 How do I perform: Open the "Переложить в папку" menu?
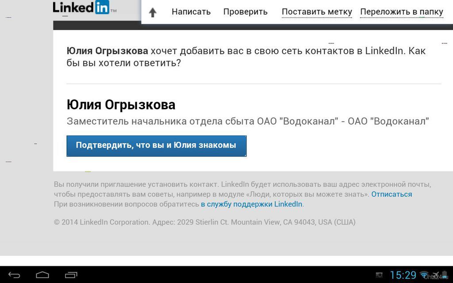(x=402, y=12)
